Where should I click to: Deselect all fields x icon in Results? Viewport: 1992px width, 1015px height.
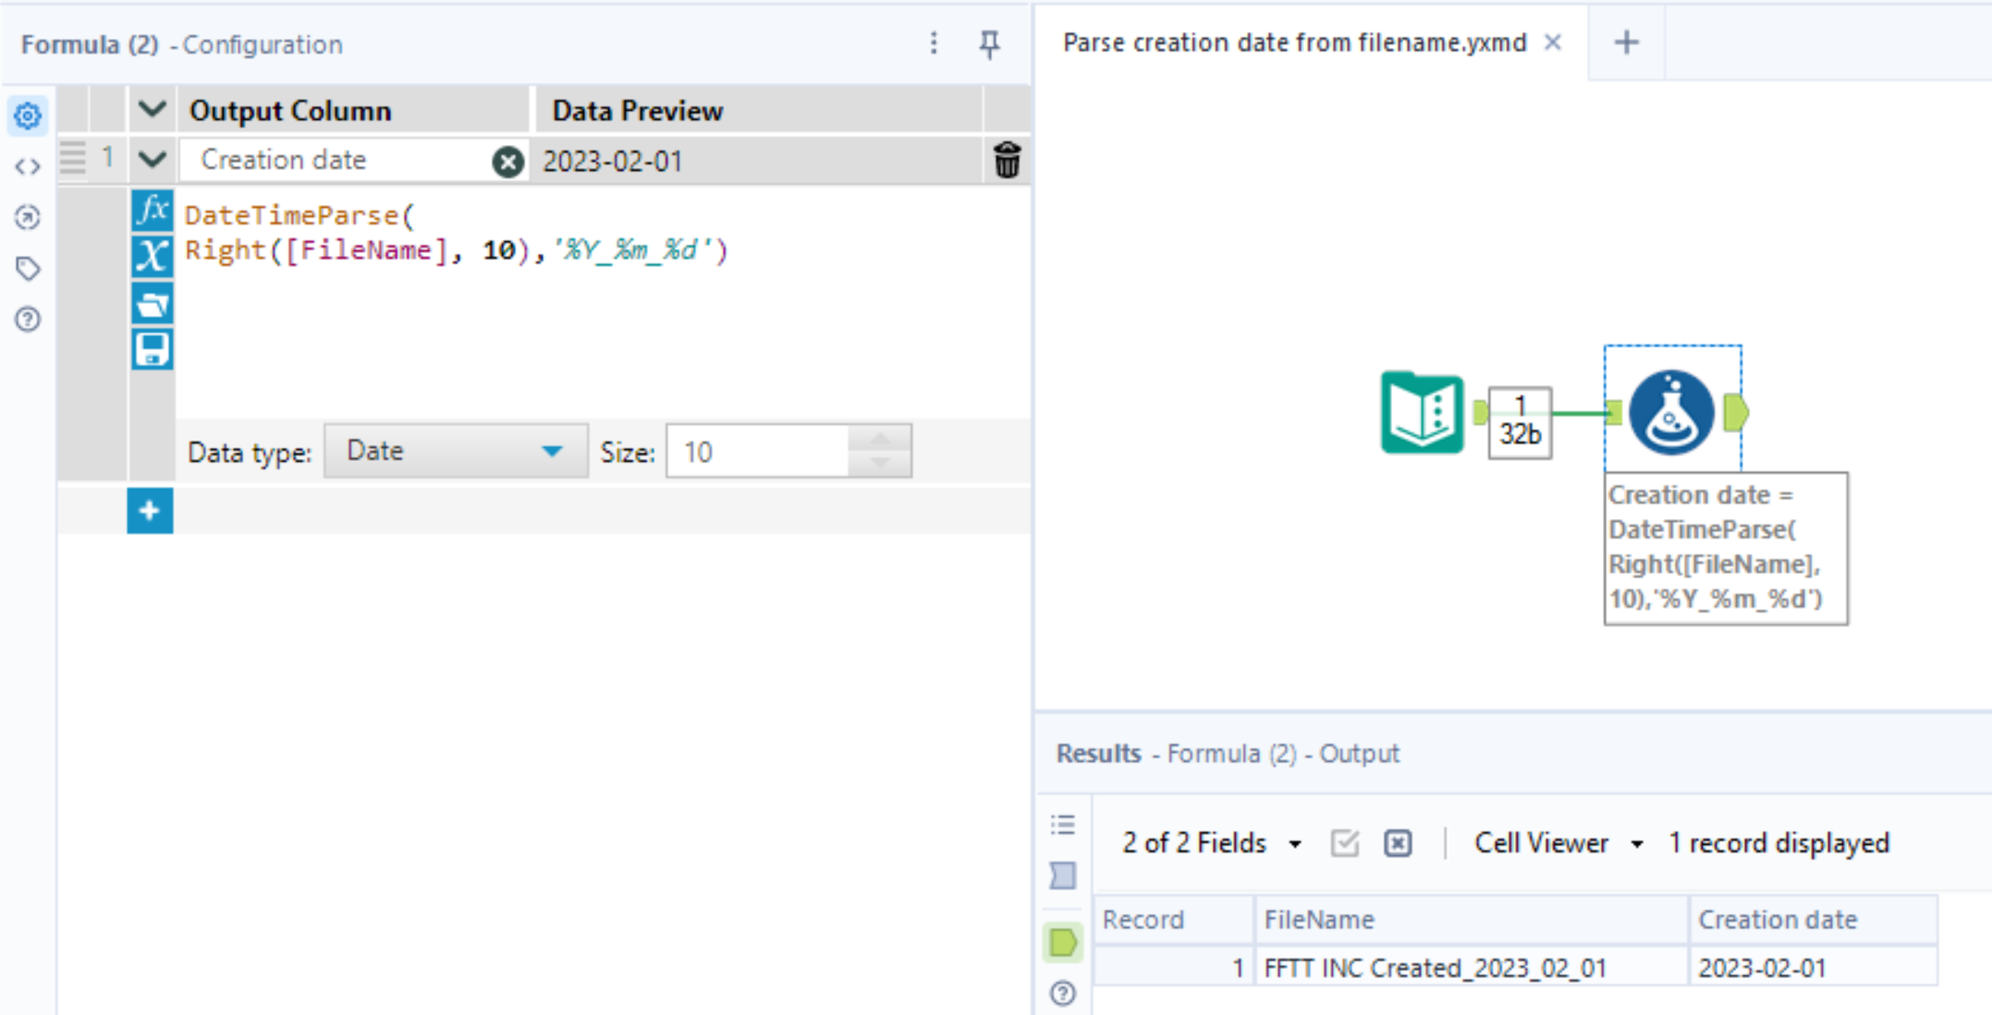click(1397, 842)
